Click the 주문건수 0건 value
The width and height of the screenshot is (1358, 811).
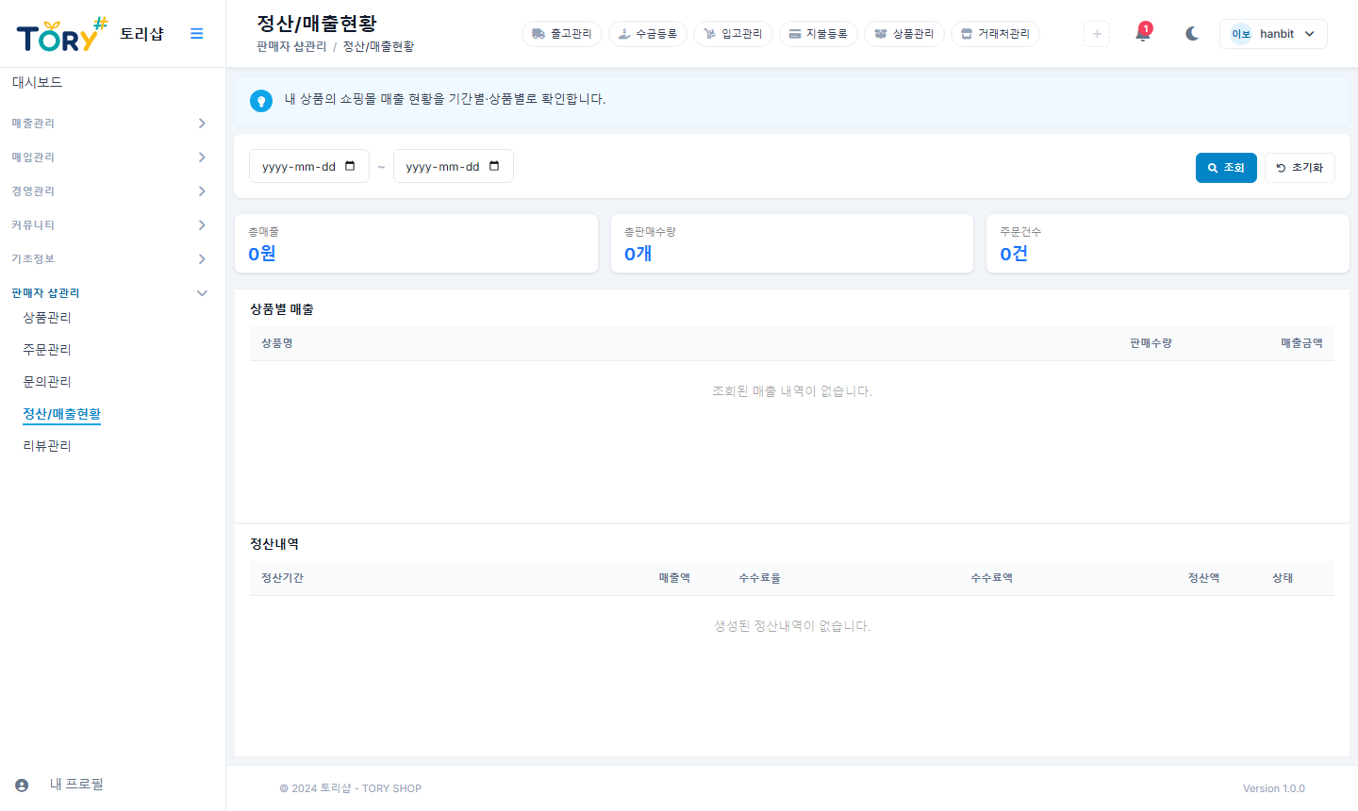[x=1014, y=254]
